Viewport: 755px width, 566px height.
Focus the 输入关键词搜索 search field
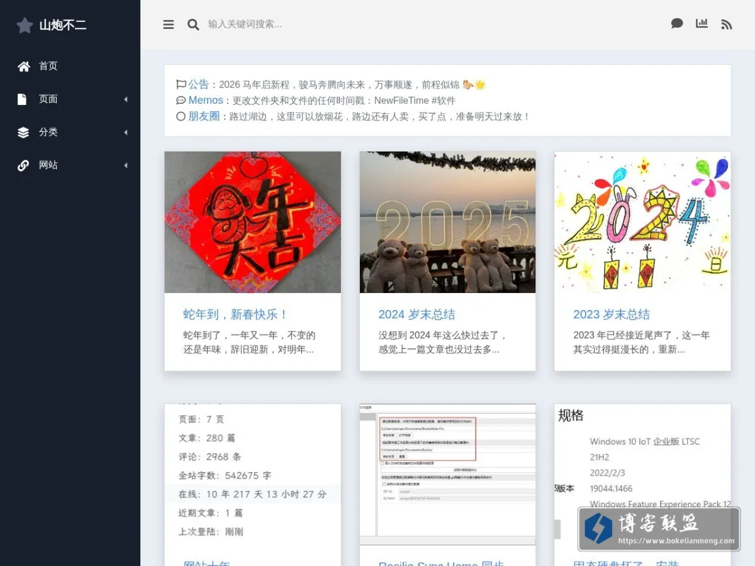(245, 24)
